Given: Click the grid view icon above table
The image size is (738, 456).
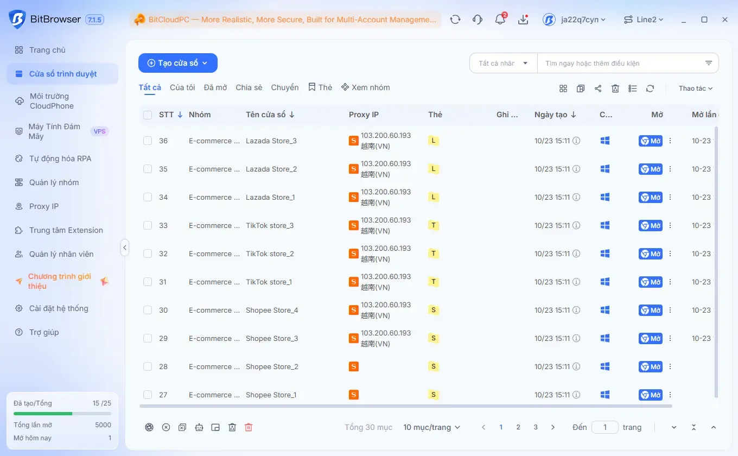Looking at the screenshot, I should (563, 88).
